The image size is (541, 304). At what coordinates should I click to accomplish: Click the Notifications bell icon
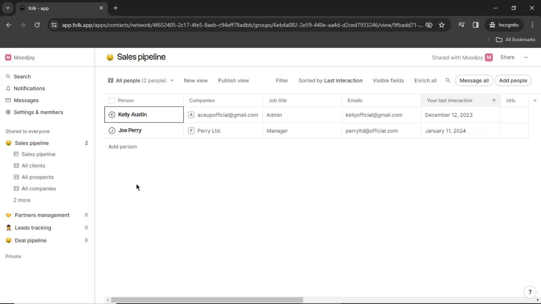click(8, 88)
